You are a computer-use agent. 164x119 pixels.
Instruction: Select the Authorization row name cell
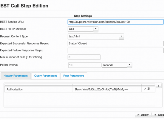[x=39, y=89]
